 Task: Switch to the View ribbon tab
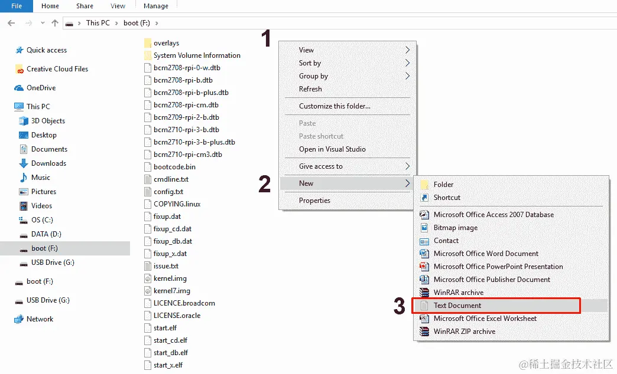118,6
